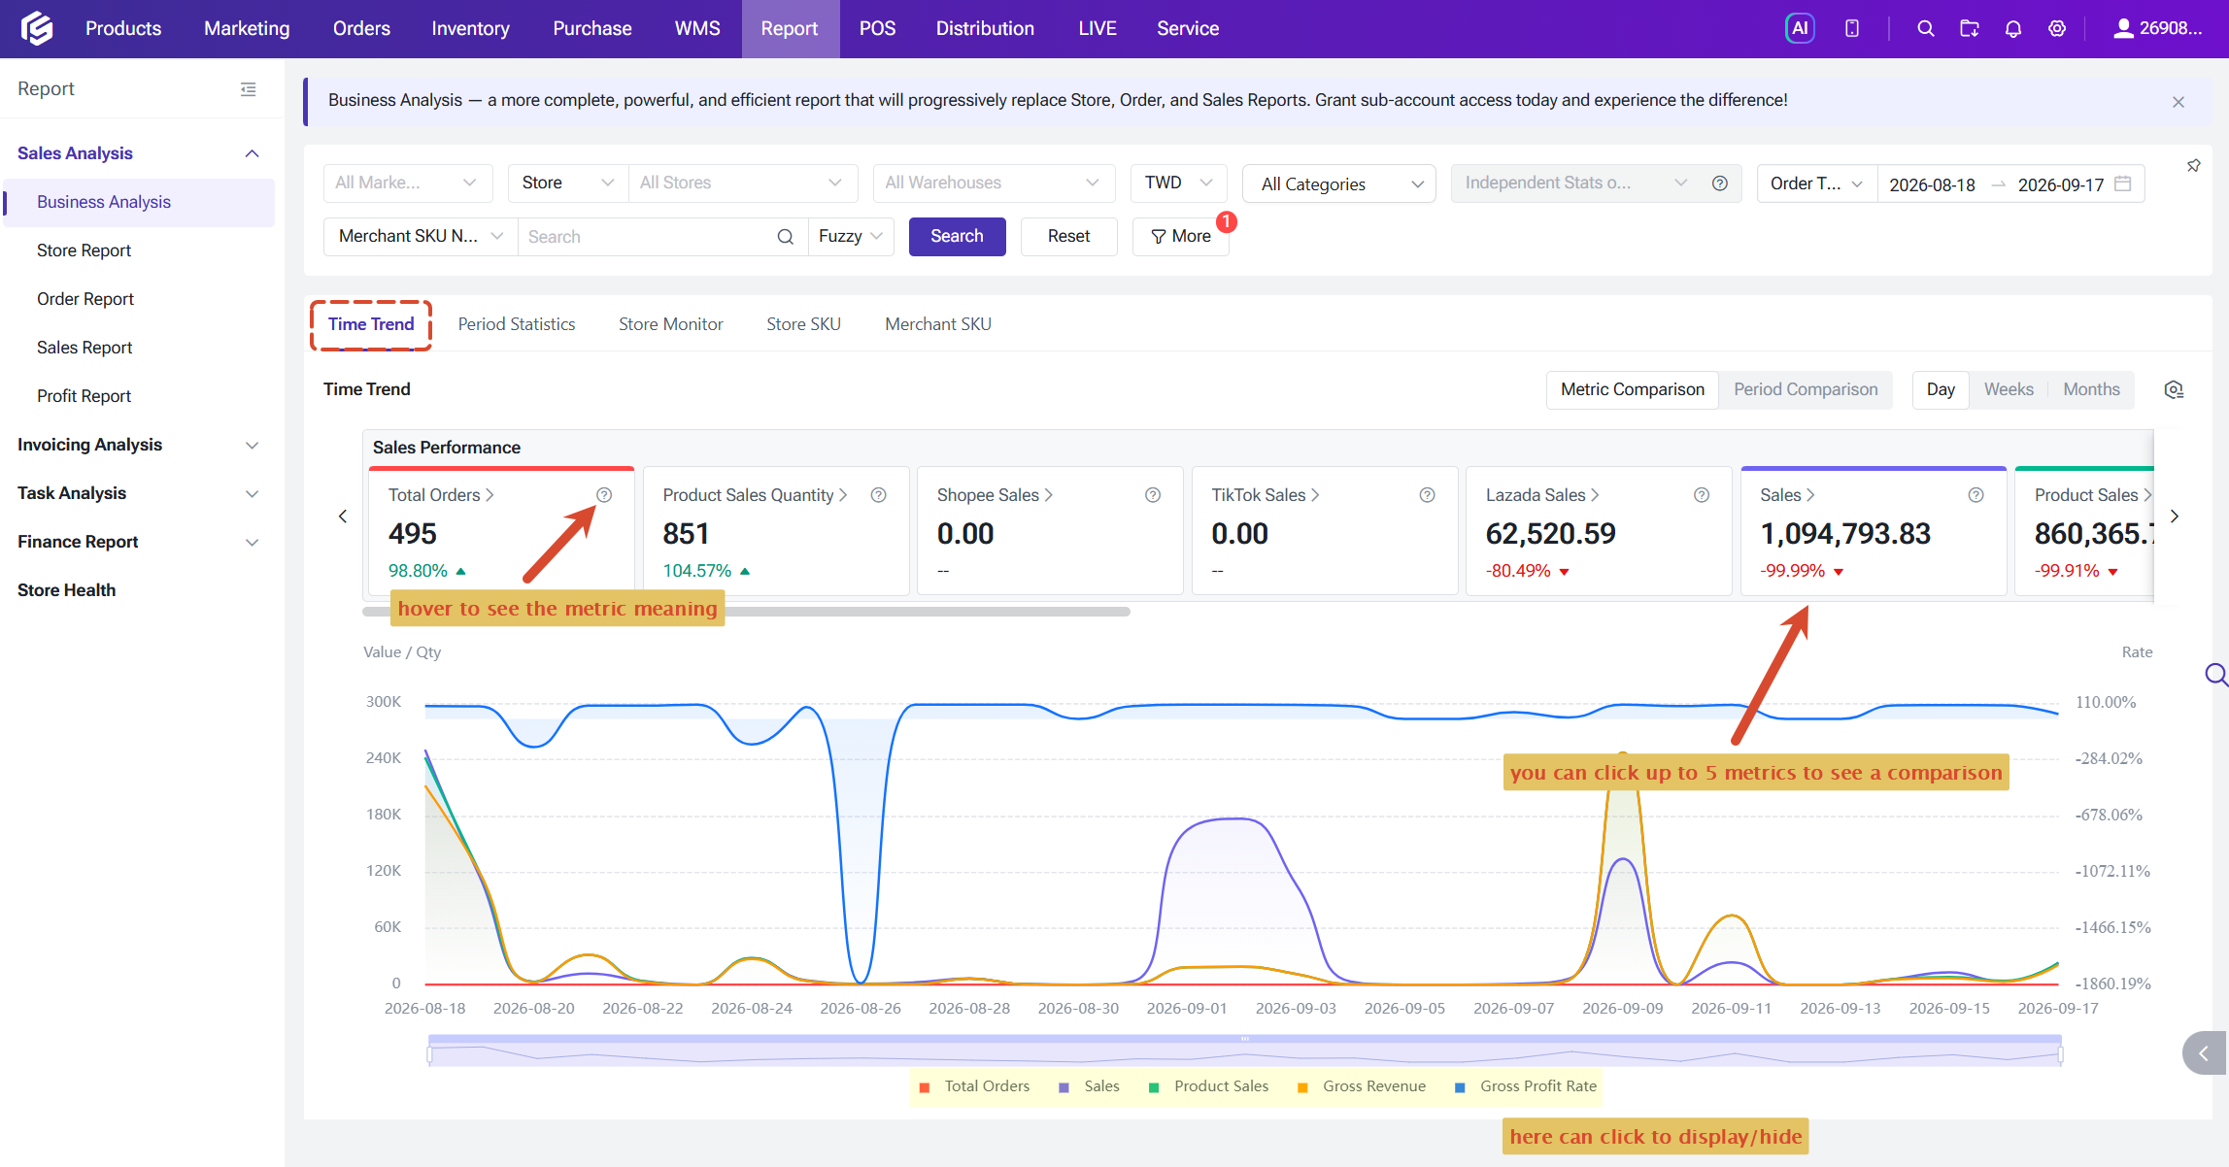Open the Fuzzy match dropdown
Viewport: 2229px width, 1167px height.
click(851, 237)
